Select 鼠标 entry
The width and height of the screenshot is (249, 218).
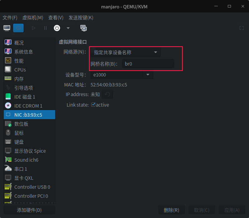(29, 133)
